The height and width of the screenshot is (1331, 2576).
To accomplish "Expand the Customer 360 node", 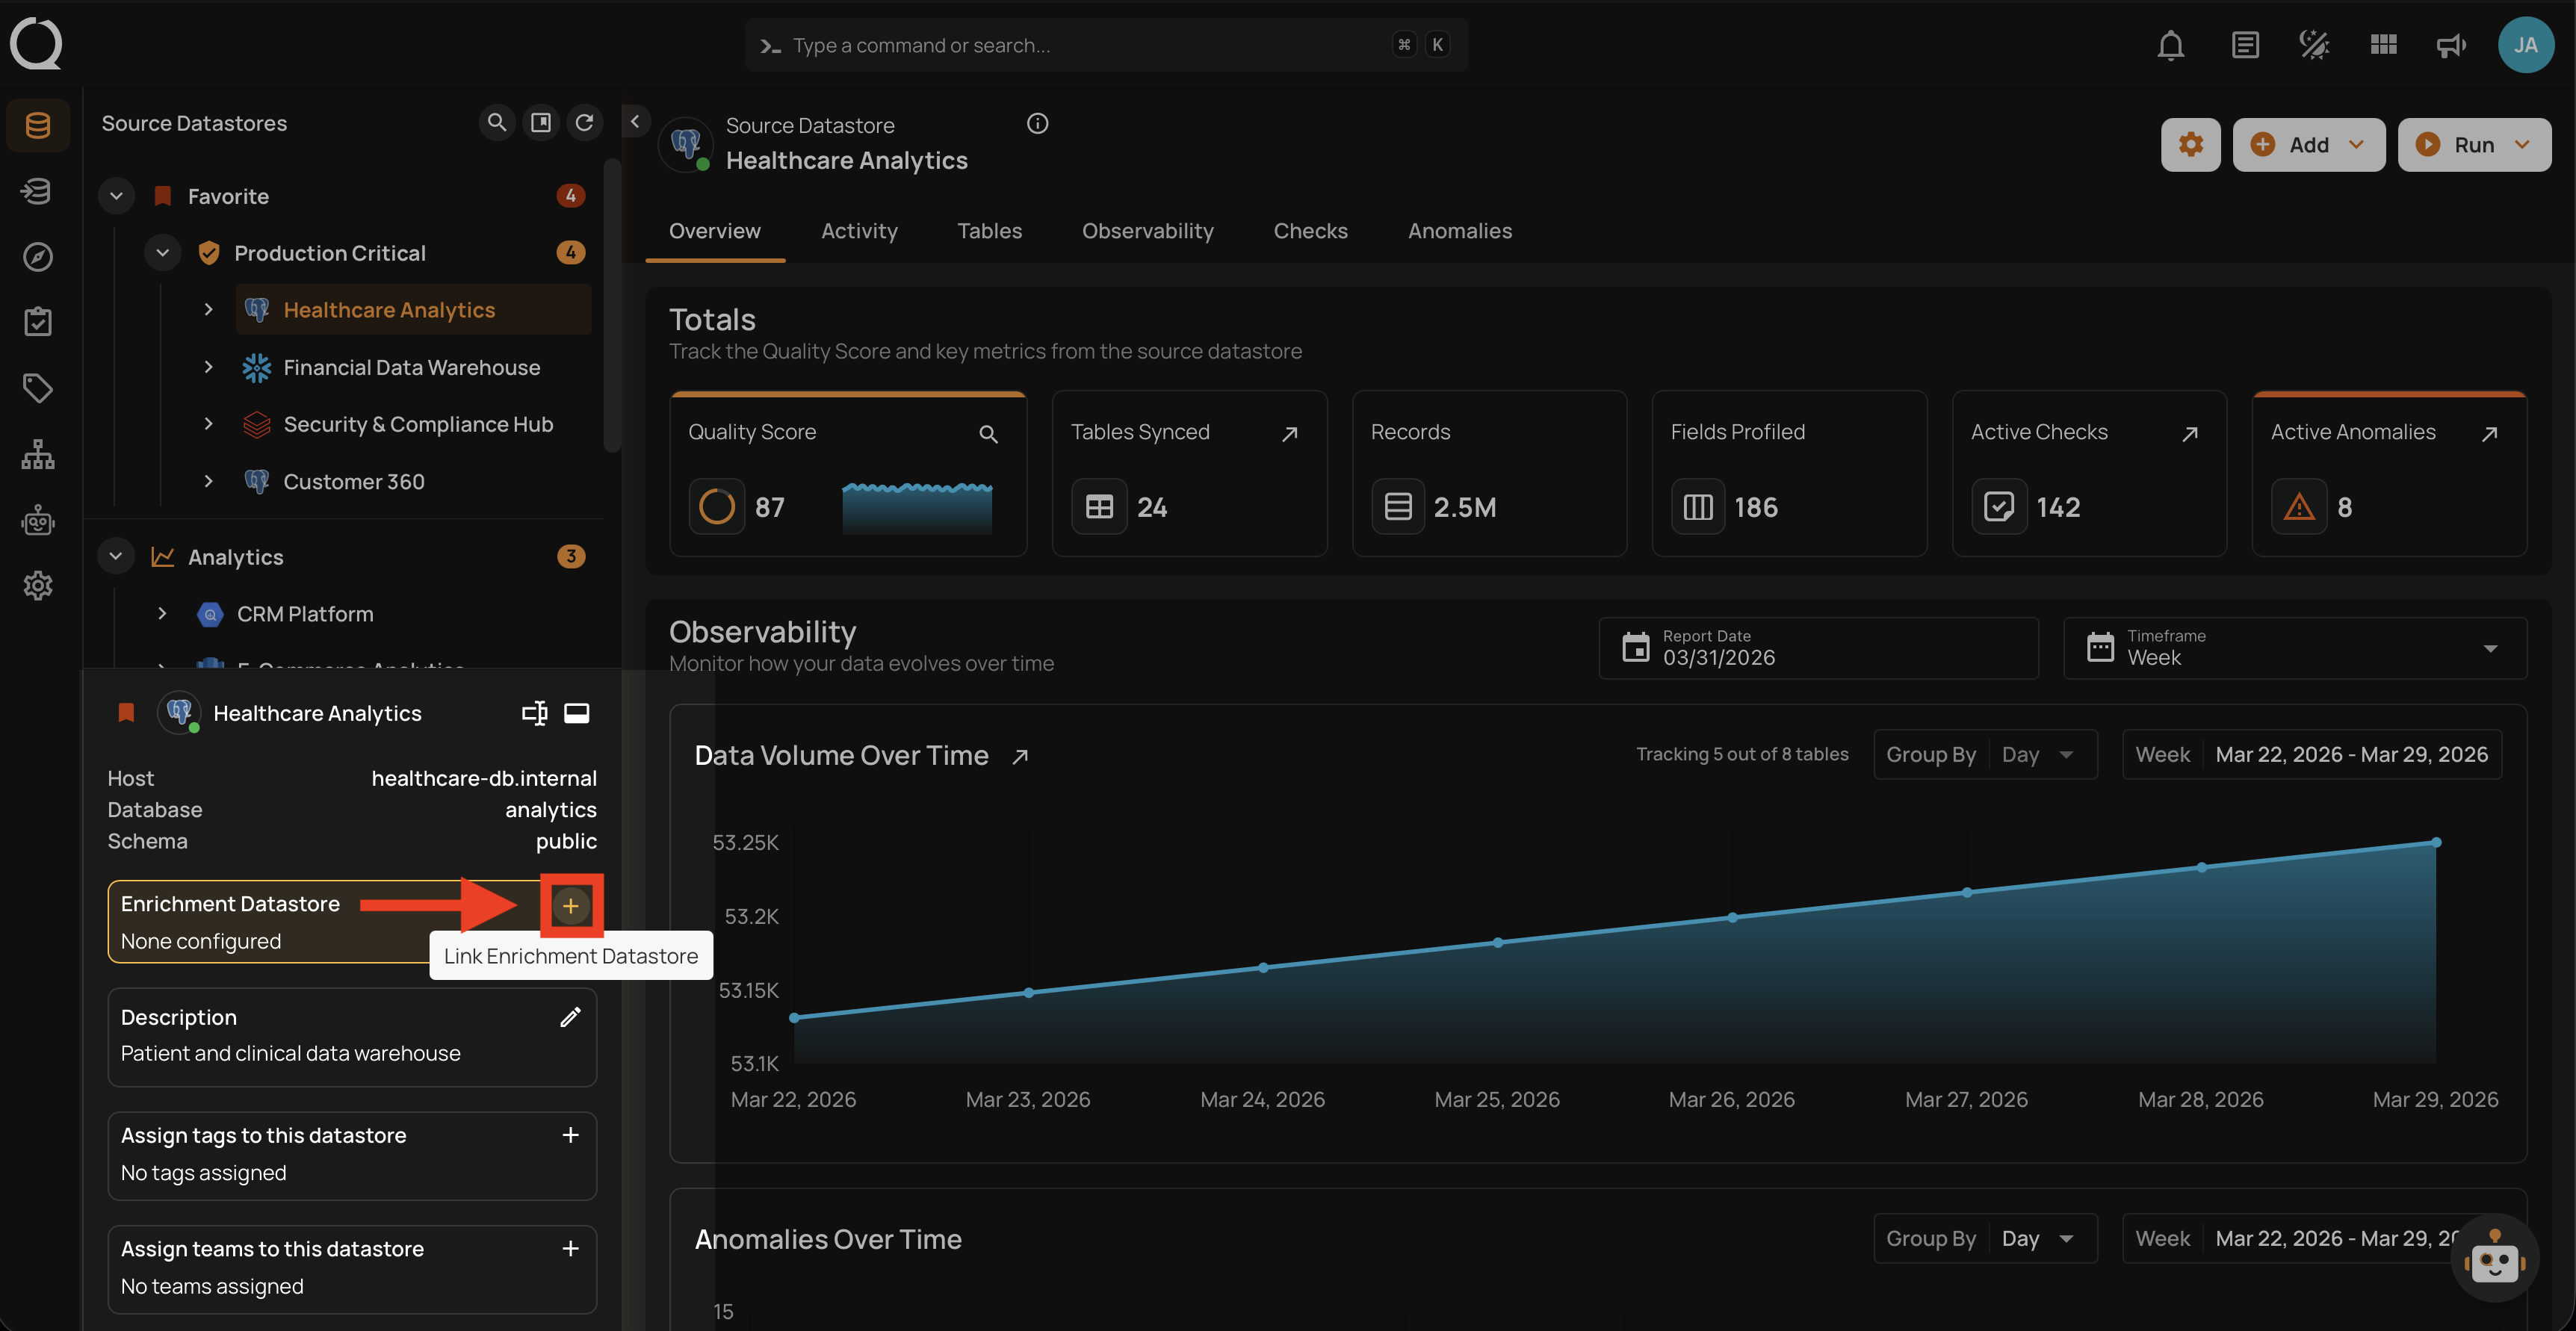I will click(x=208, y=481).
